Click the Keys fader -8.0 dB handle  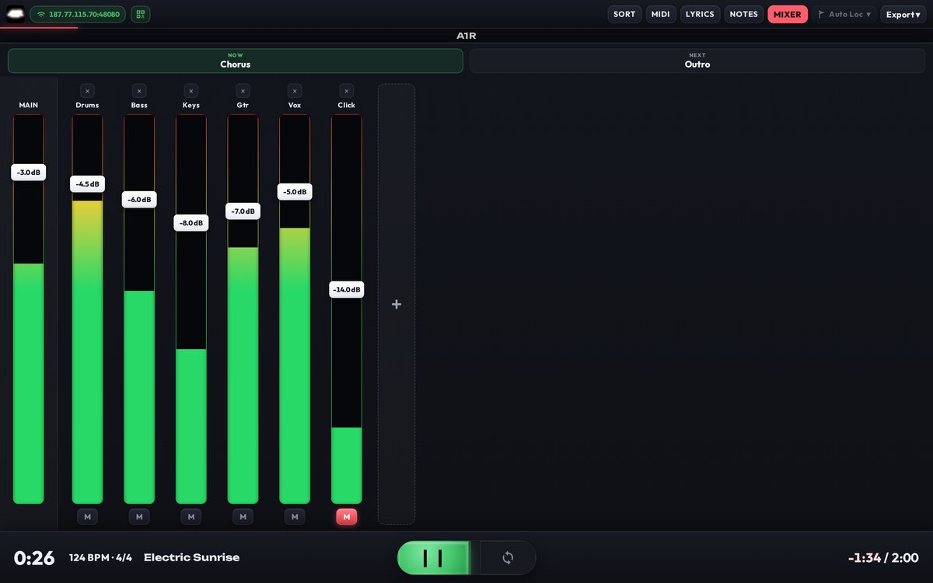191,223
